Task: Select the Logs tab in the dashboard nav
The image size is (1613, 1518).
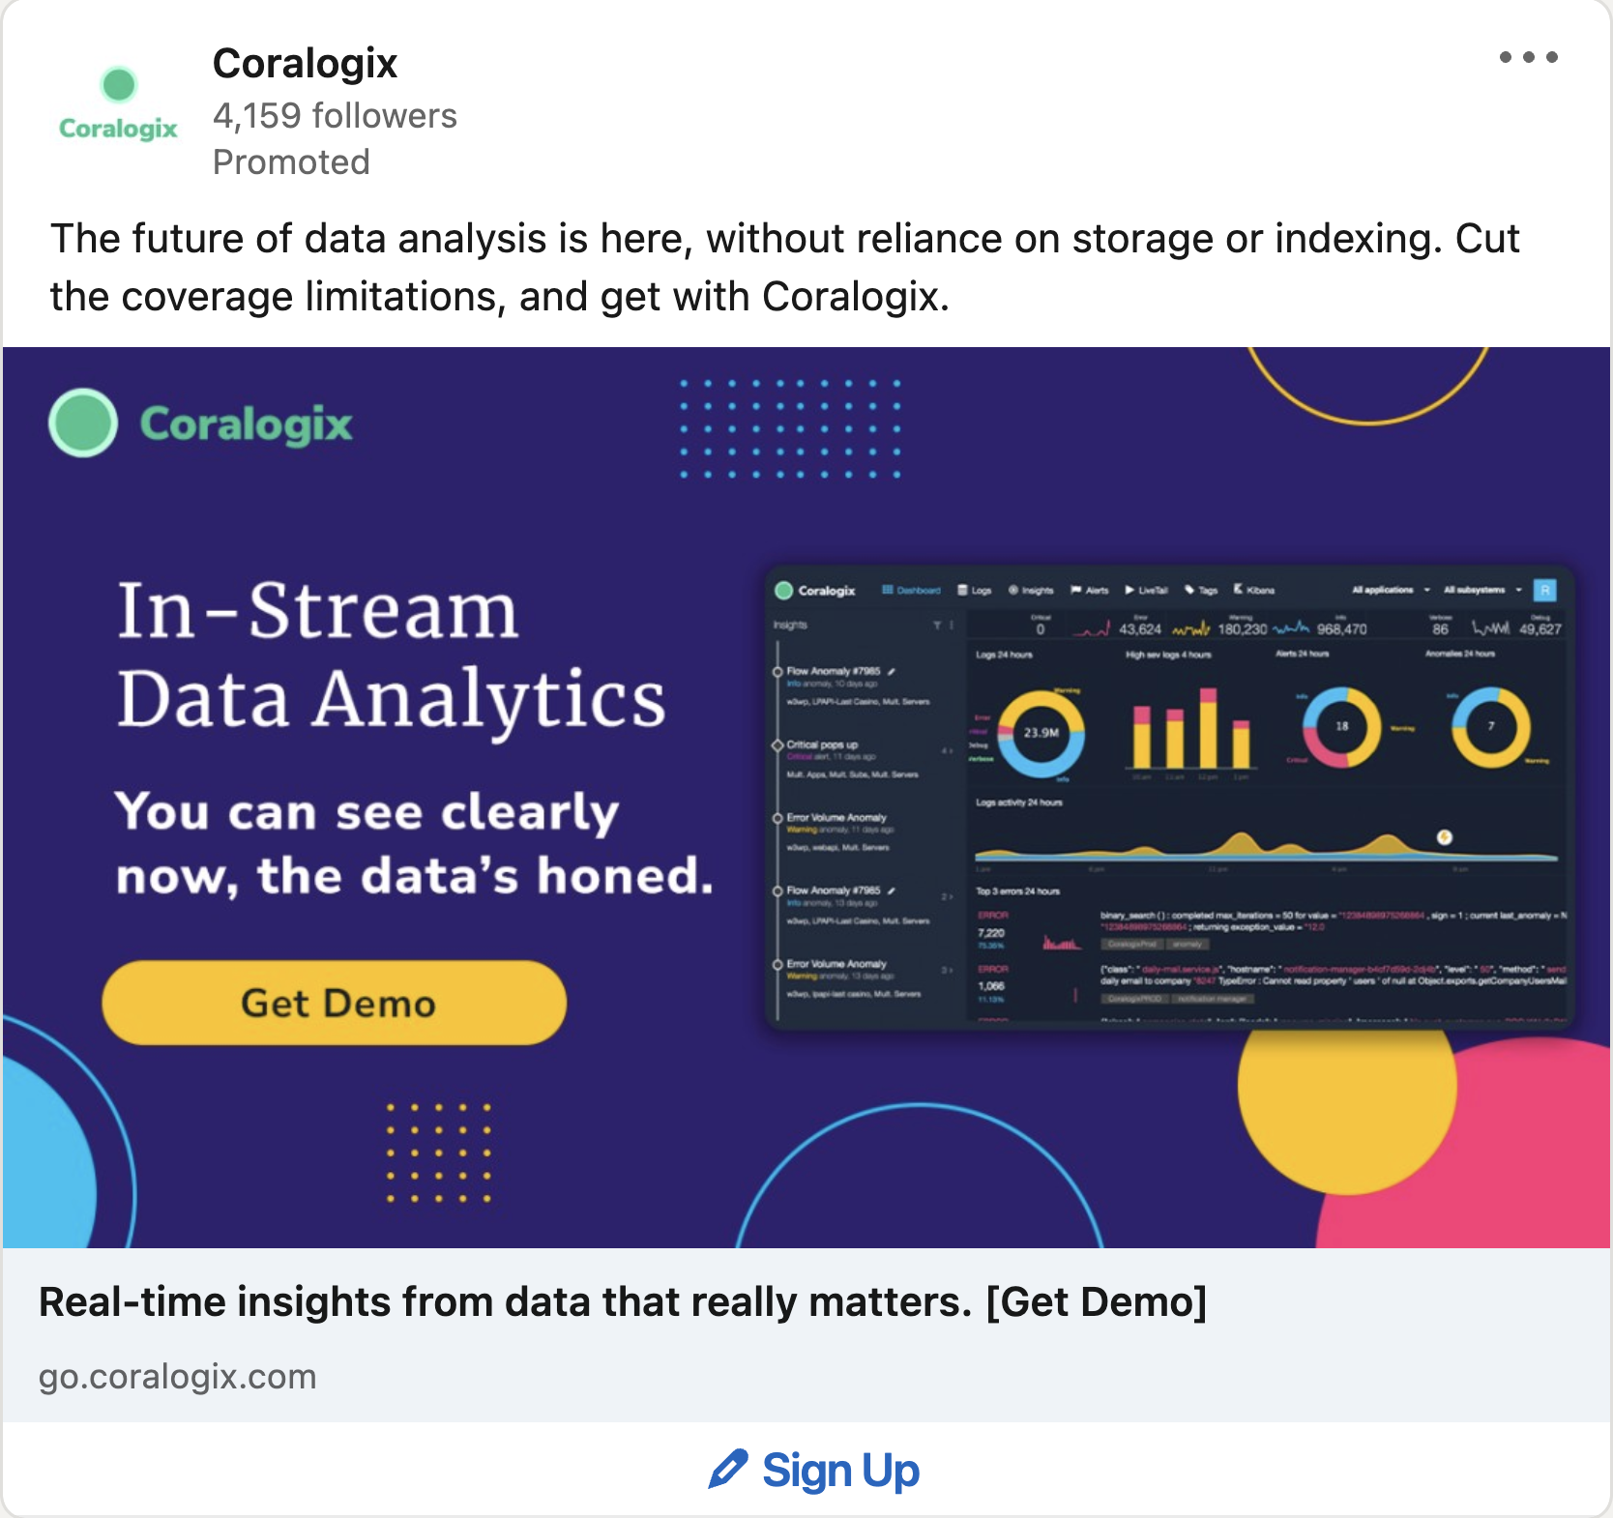Action: point(975,590)
